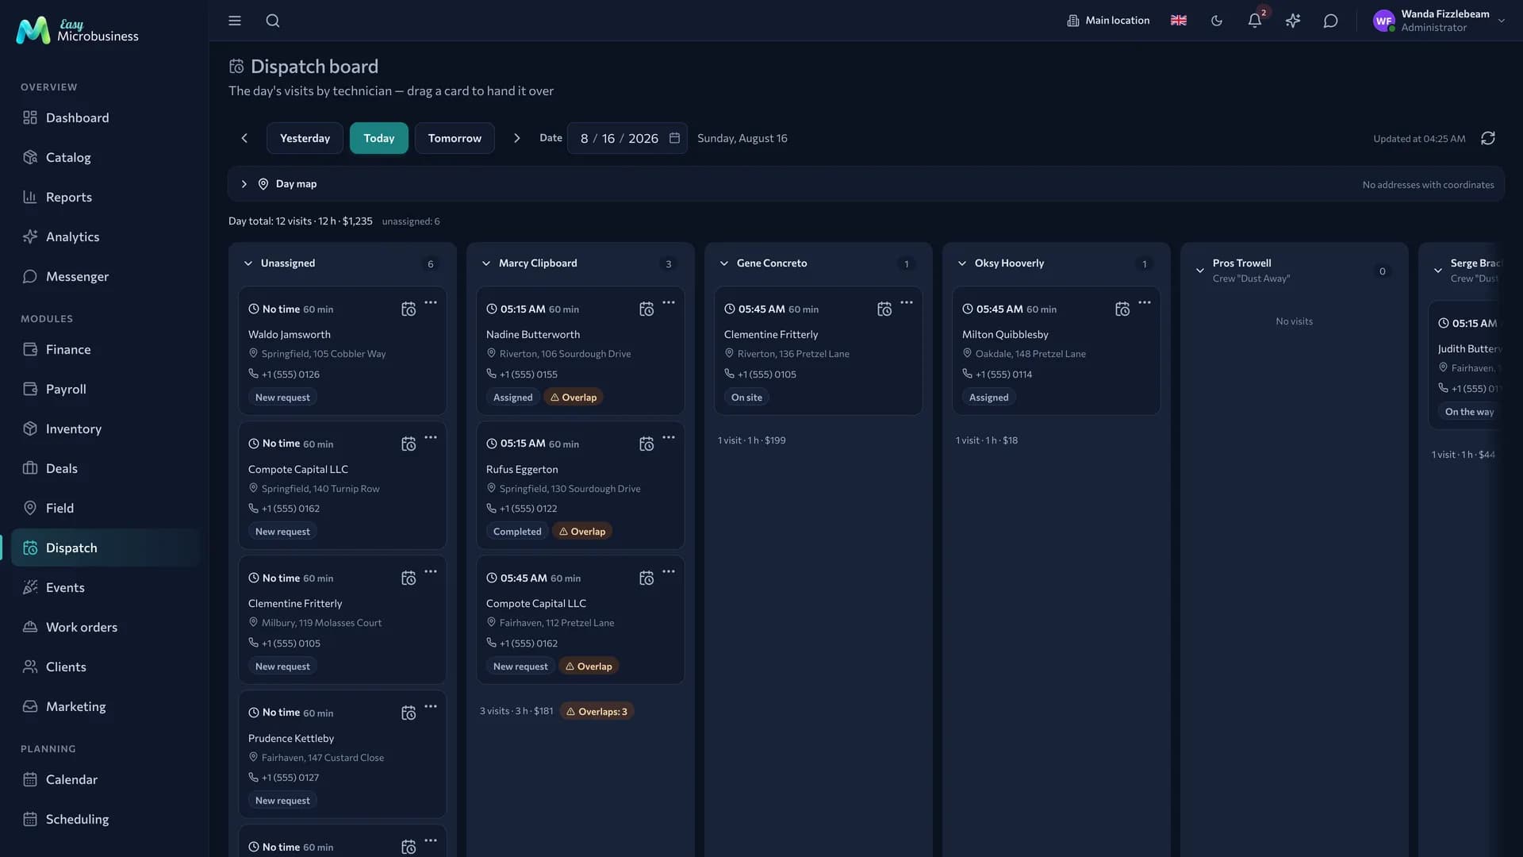
Task: Toggle dark mode moon icon
Action: click(1217, 21)
